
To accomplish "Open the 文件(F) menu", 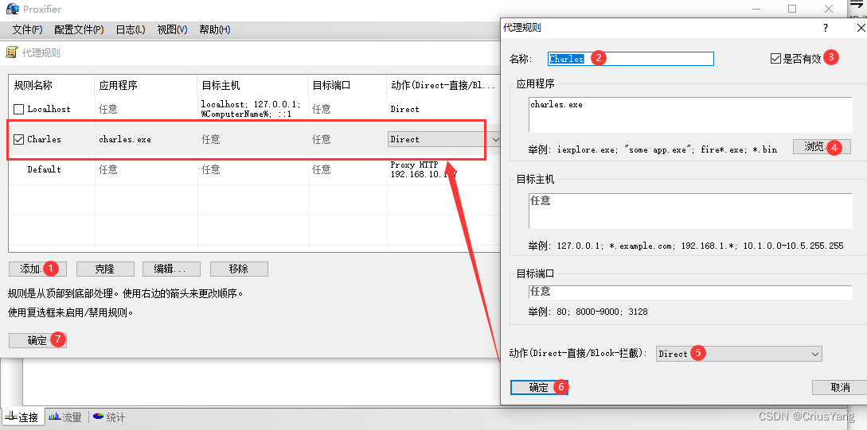I will pyautogui.click(x=28, y=30).
